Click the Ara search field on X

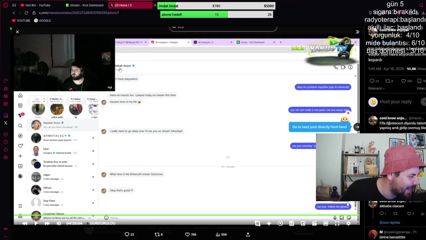[x=223, y=27]
